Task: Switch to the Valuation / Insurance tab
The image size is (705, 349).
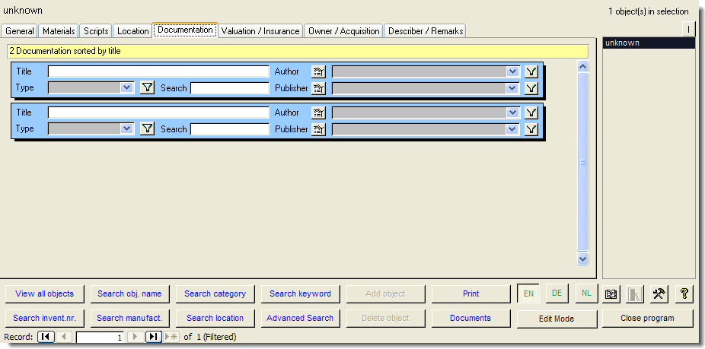Action: coord(260,31)
